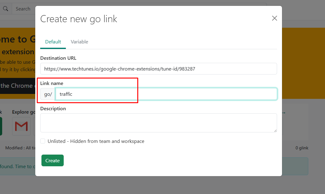The width and height of the screenshot is (325, 194).
Task: Open the Gmail icon in Explore section
Action: [x=21, y=126]
